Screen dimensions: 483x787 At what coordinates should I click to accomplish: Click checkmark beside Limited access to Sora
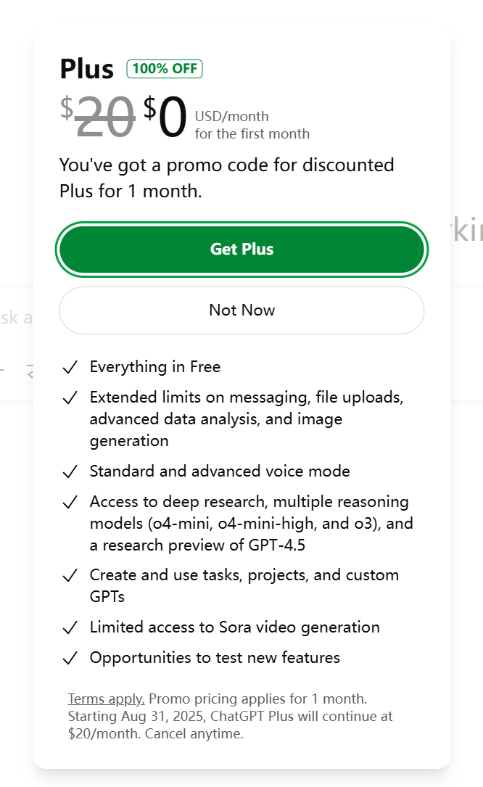(x=70, y=627)
